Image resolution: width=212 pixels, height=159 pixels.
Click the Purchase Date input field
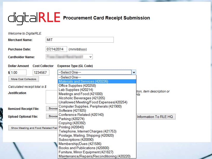coord(56,49)
